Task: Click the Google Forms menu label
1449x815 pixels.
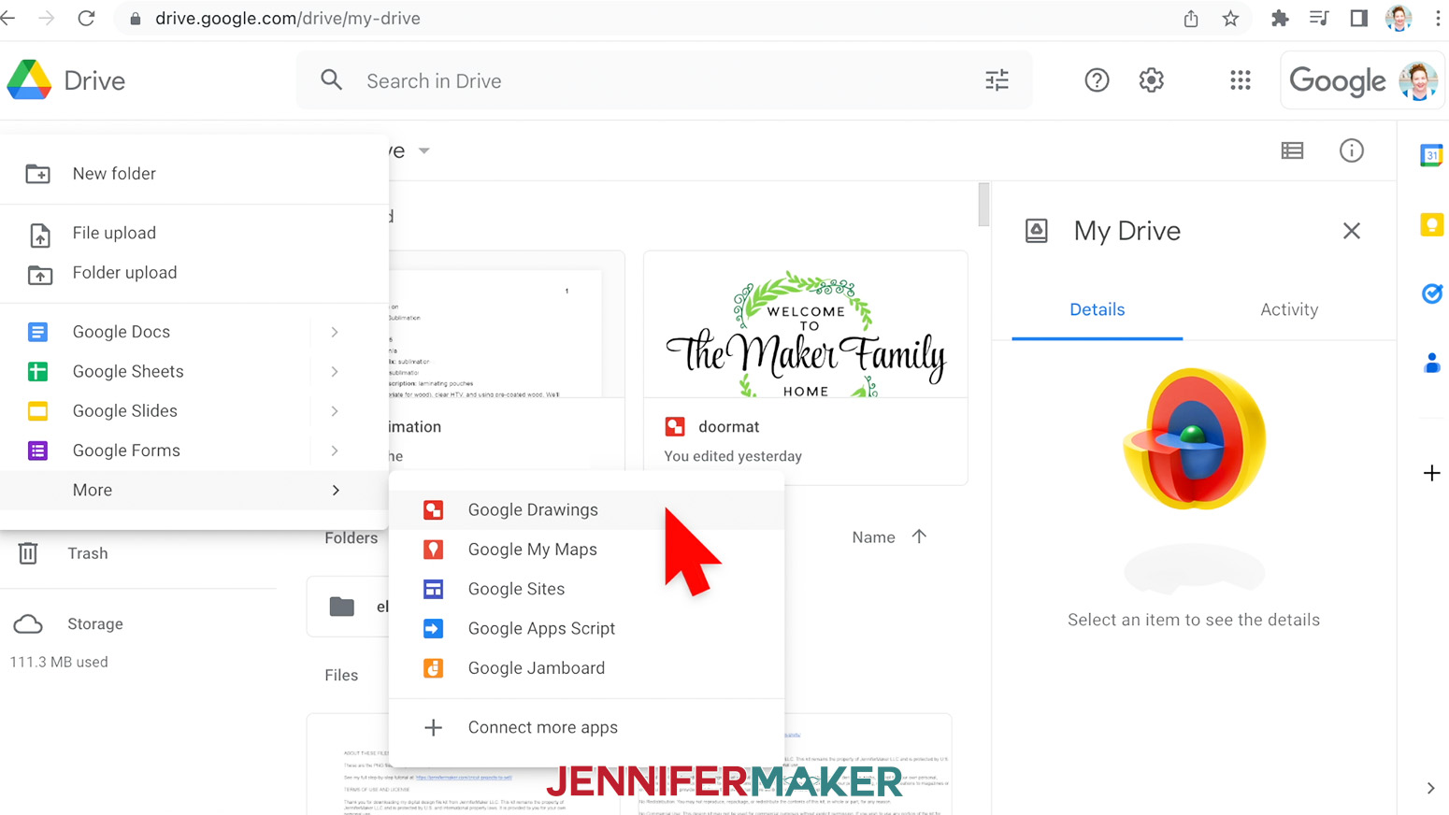Action: click(126, 450)
